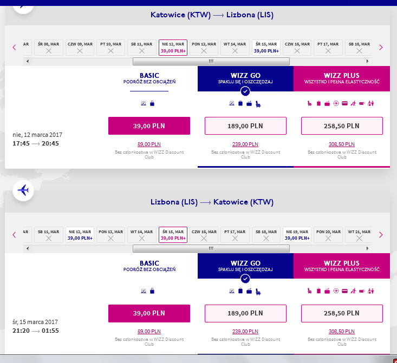Click seat icon under outbound WIZZ PLUS

tap(310, 103)
